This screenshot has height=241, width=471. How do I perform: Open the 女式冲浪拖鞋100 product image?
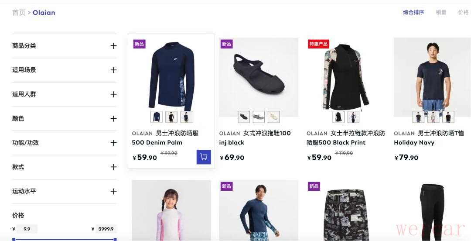tap(259, 77)
